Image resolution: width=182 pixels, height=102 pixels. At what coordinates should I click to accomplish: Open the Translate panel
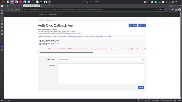click(x=2, y=27)
